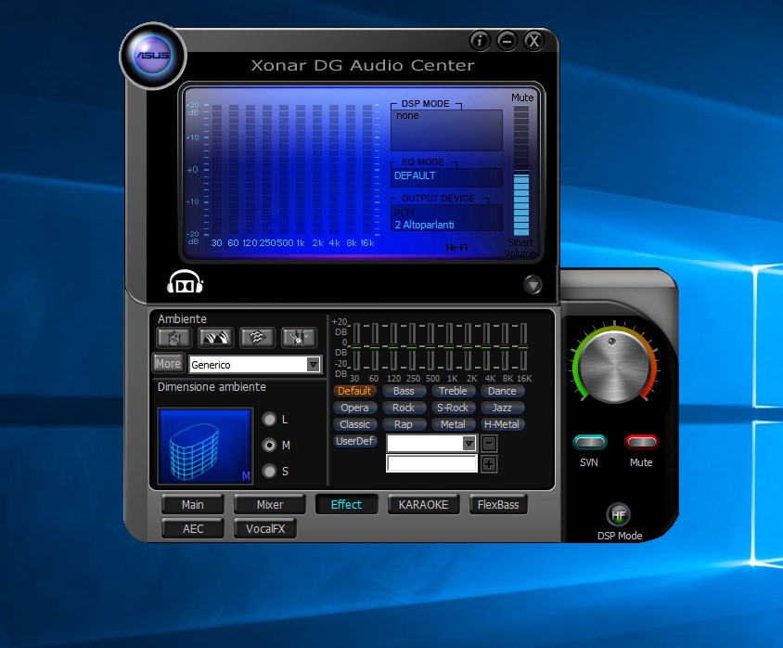Apply the Default EQ preset
This screenshot has height=648, width=783.
coord(354,391)
